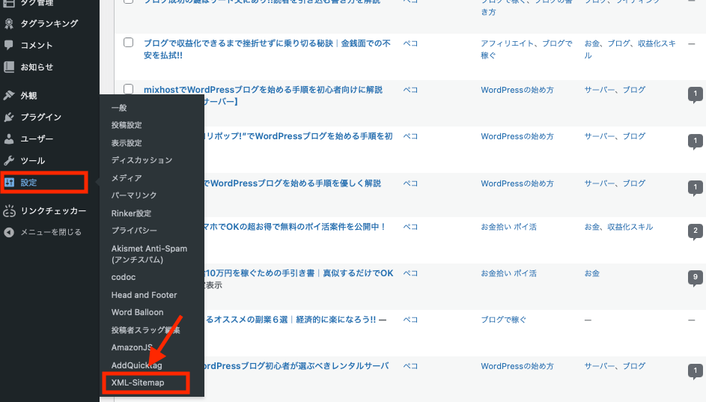Click the プラグイン plug icon
The image size is (706, 402).
pos(9,117)
